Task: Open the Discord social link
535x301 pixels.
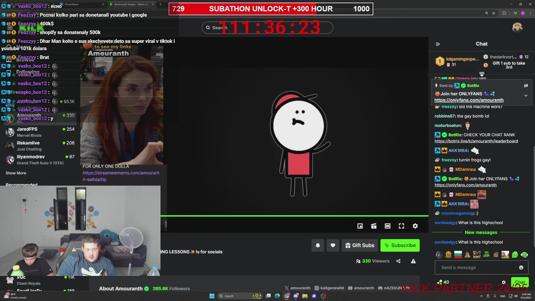Action: (393, 288)
